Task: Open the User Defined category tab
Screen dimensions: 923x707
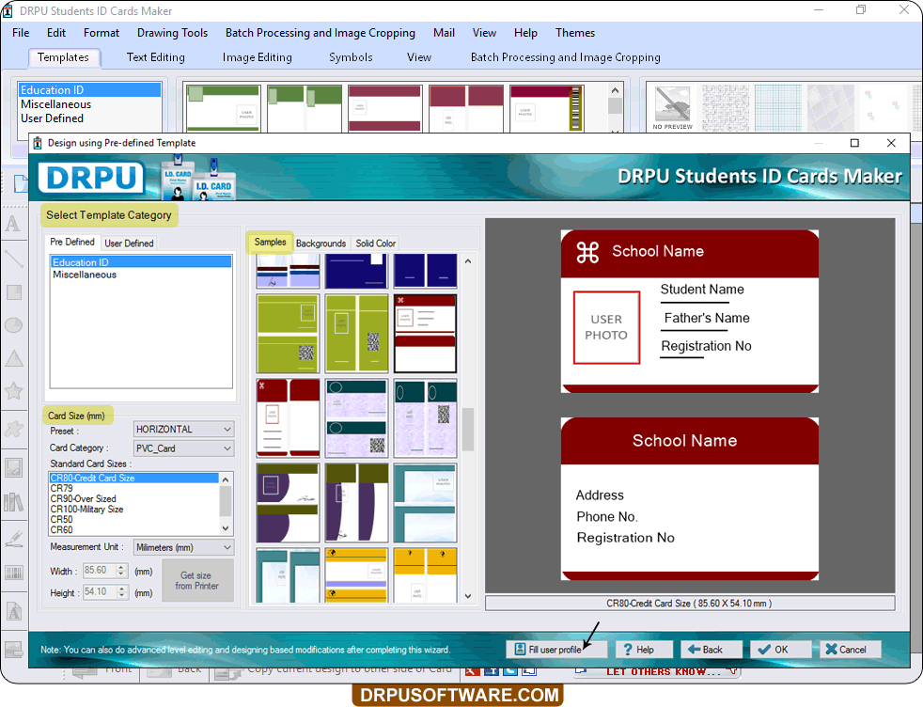Action: click(129, 244)
